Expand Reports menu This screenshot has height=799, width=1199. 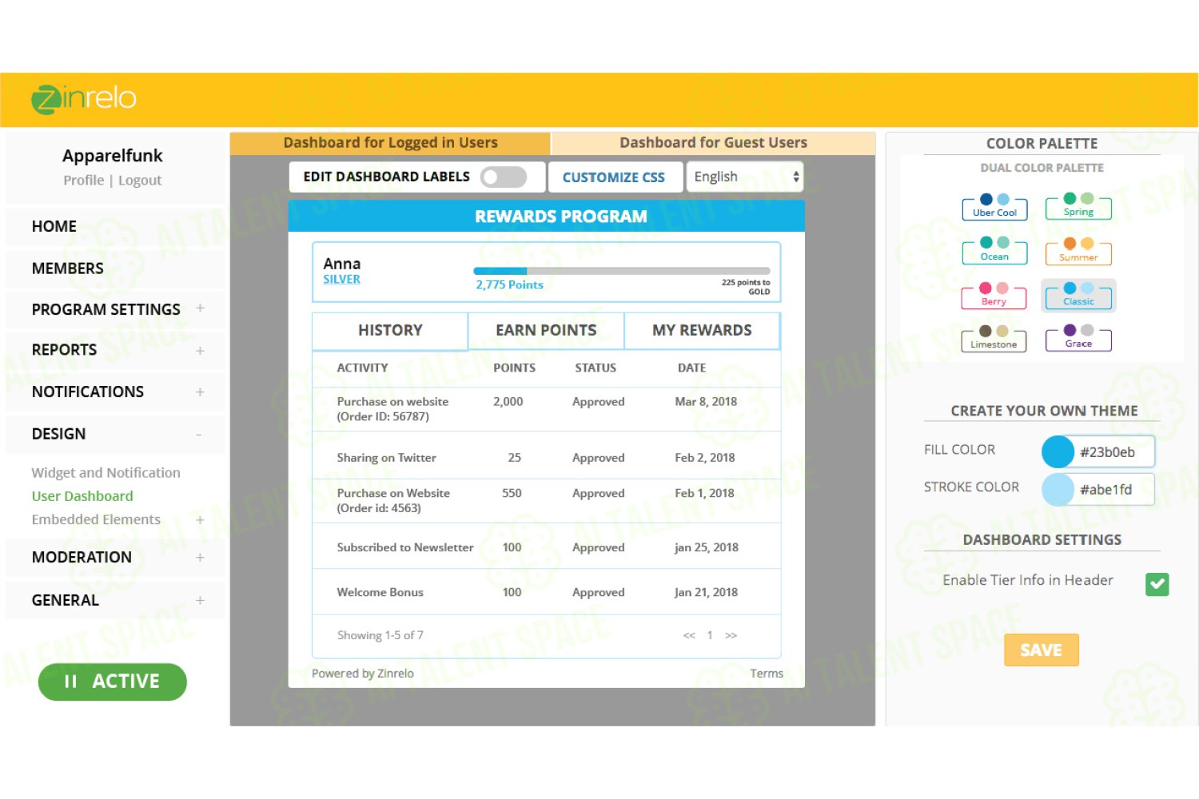click(x=200, y=351)
